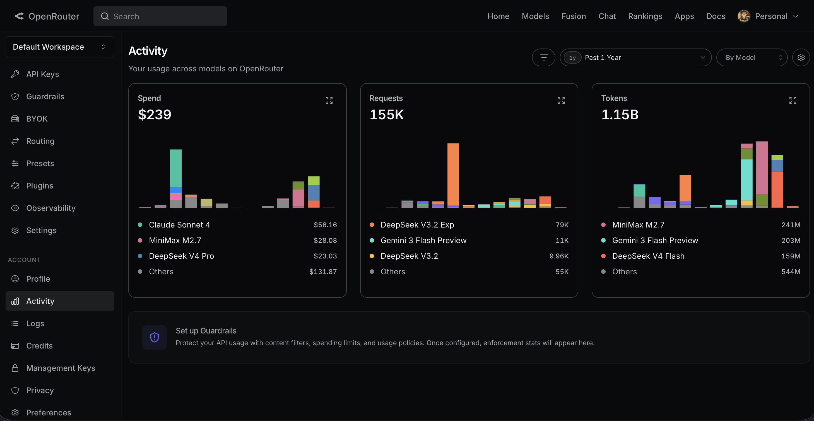The image size is (814, 421).
Task: Click the Logs list icon
Action: point(15,323)
